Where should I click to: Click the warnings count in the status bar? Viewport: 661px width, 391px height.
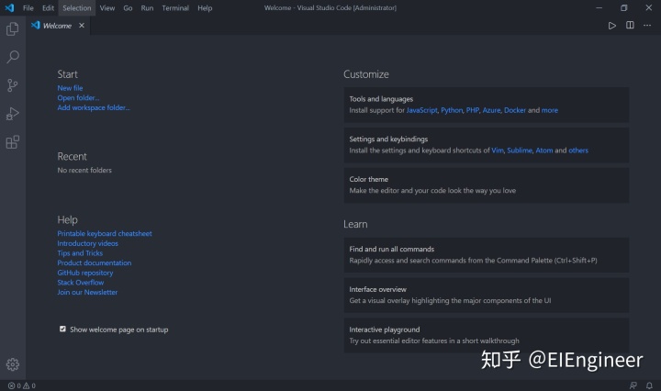(29, 385)
